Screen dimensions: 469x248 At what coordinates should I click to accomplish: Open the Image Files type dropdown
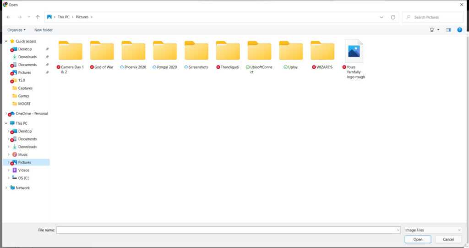[433, 230]
